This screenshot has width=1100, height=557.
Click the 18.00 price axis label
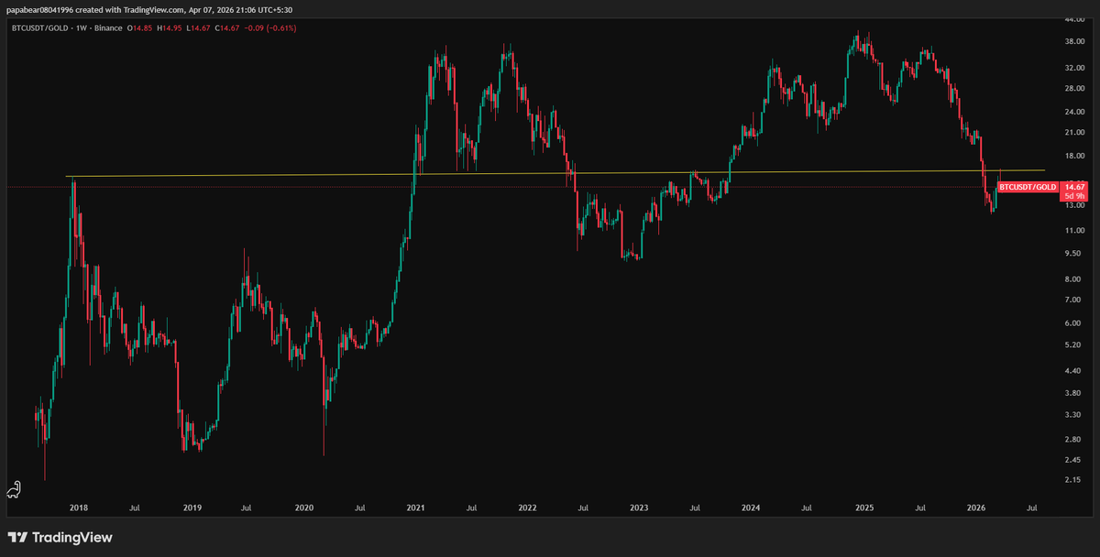1076,156
